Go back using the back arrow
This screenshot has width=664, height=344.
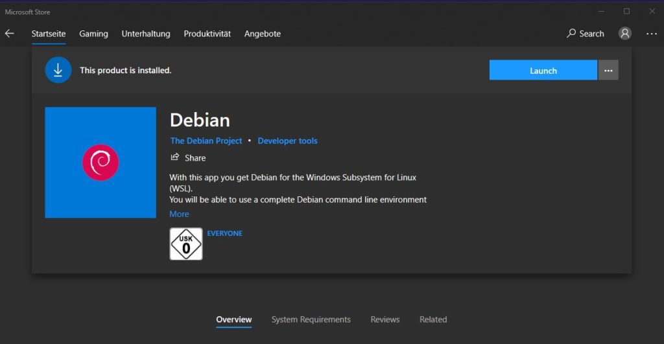pos(10,34)
